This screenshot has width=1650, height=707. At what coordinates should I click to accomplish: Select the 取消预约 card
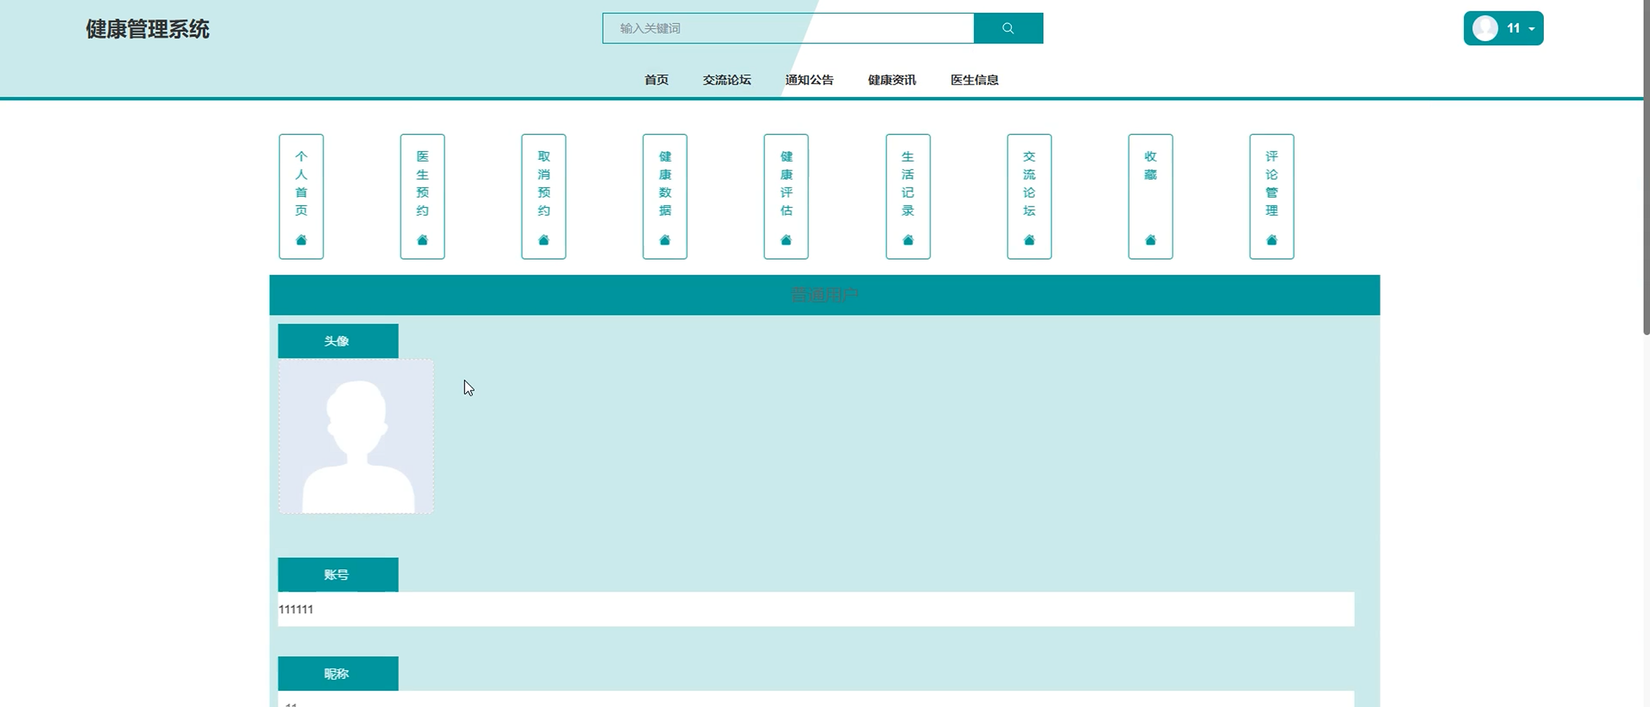(543, 196)
